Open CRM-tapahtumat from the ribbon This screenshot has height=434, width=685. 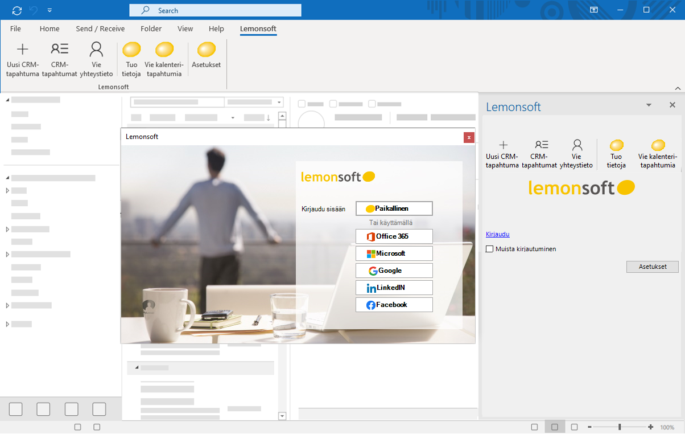click(59, 60)
